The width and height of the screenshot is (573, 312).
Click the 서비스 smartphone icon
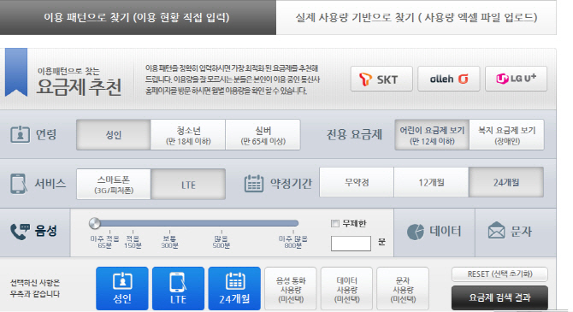click(18, 184)
